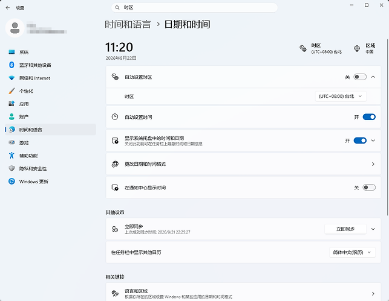Screen dimensions: 389x301
Task: Click the 在通知中心显示时间 row icon
Action: (115, 188)
